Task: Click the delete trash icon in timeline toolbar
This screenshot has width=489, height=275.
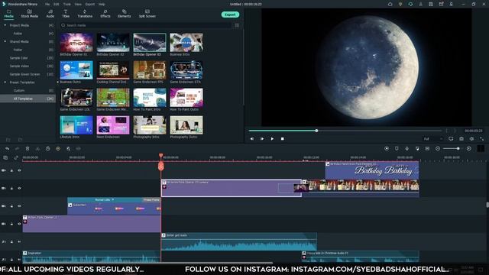Action: [x=28, y=149]
